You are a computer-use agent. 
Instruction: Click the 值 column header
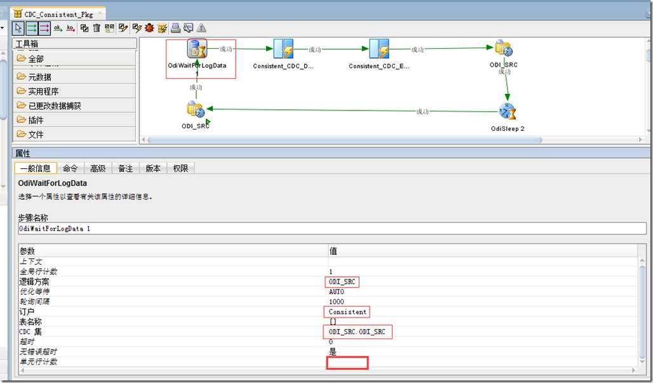point(483,251)
